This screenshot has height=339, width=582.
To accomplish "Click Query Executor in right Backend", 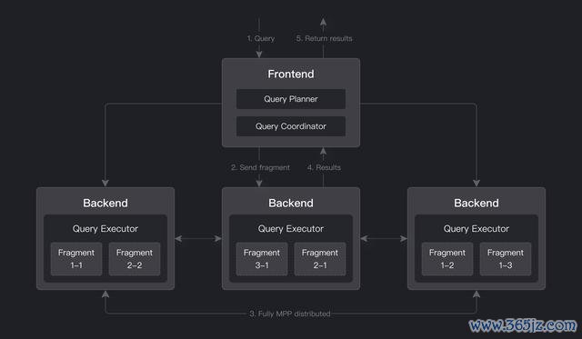I will pos(477,229).
